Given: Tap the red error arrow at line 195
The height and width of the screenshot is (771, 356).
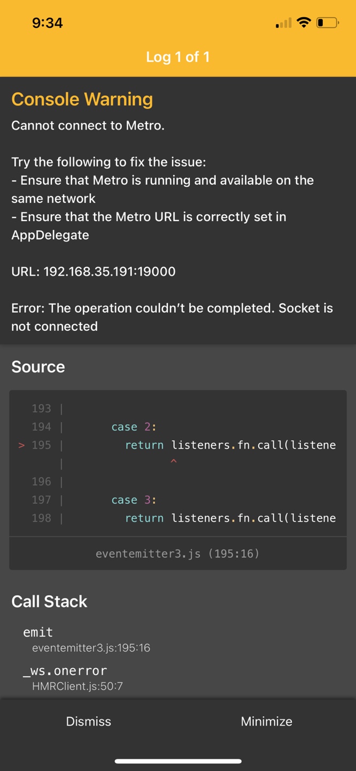Looking at the screenshot, I should 21,445.
